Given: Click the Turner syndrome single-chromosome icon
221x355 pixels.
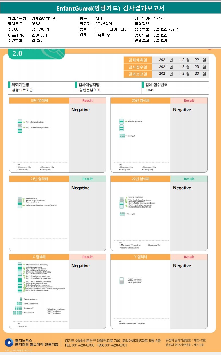Looking at the screenshot, I should click(x=21, y=299).
